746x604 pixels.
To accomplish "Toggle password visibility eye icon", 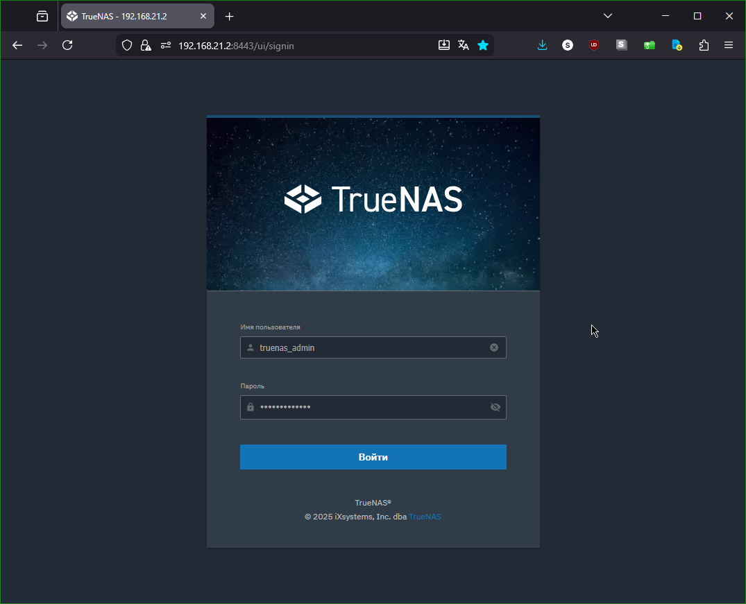I will tap(495, 407).
